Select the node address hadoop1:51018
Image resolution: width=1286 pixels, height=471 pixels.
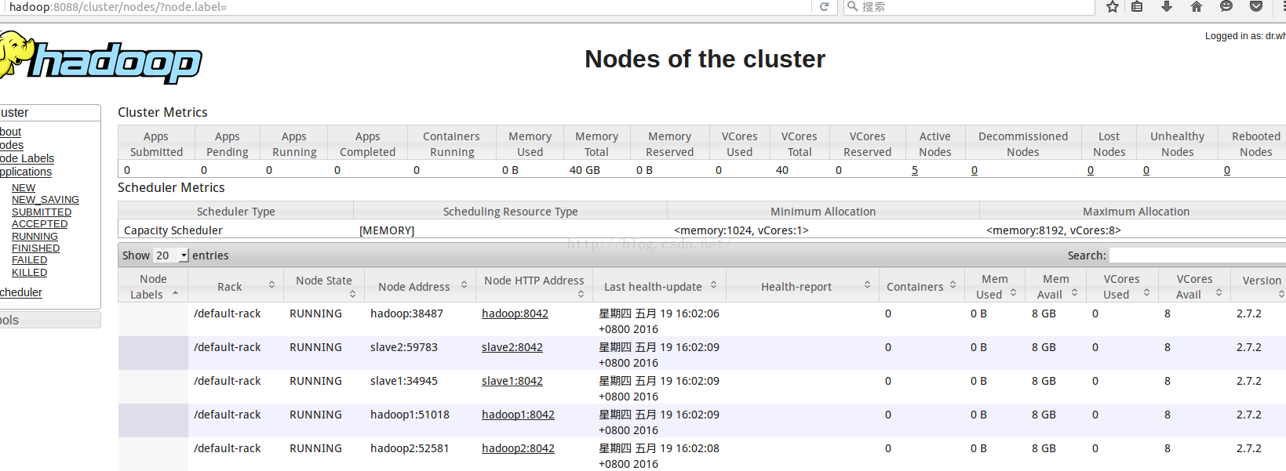[x=410, y=415]
